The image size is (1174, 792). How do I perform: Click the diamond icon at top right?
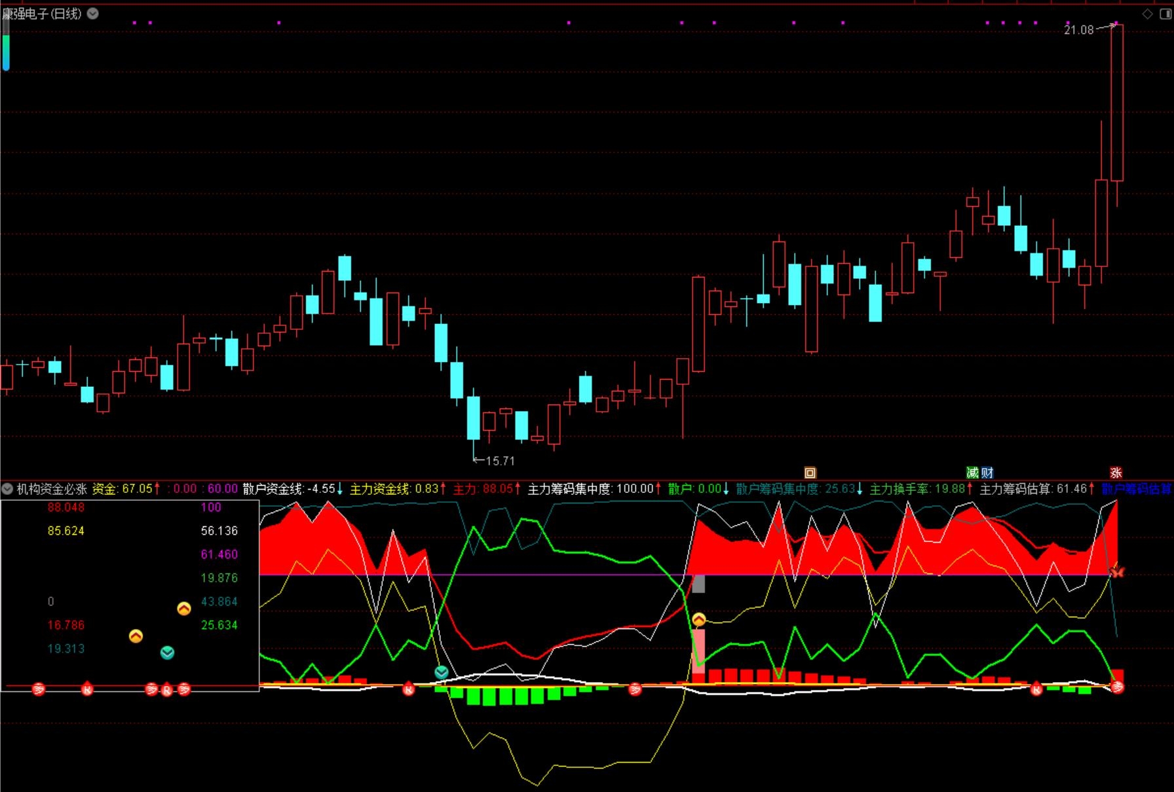click(1147, 14)
